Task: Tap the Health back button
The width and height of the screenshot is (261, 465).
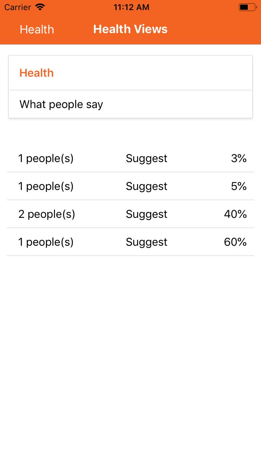Action: [x=37, y=29]
